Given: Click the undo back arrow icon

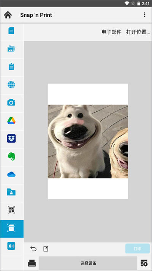Looking at the screenshot, I should coord(33,249).
